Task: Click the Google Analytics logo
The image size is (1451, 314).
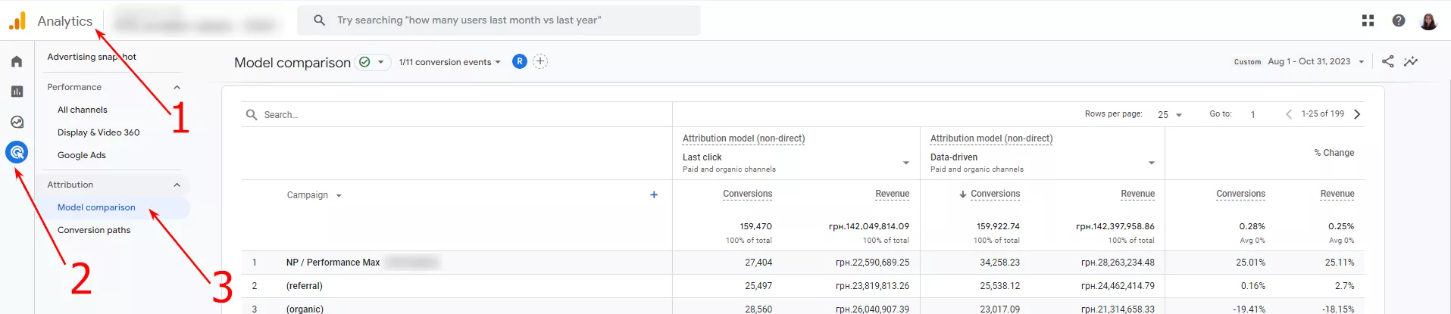Action: pyautogui.click(x=17, y=20)
